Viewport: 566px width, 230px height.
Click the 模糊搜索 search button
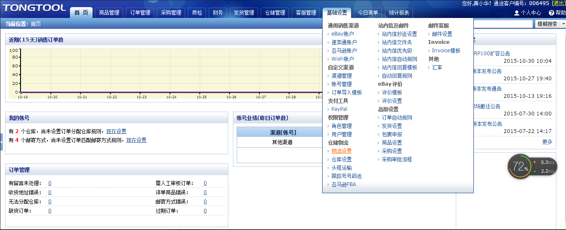pyautogui.click(x=548, y=24)
